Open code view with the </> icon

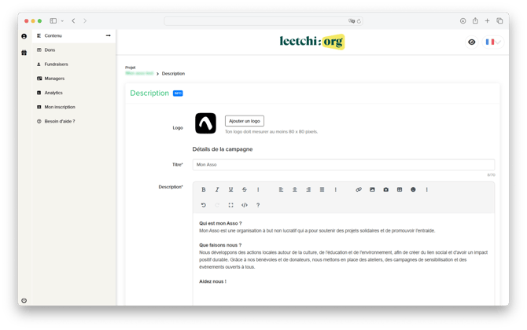pos(245,205)
